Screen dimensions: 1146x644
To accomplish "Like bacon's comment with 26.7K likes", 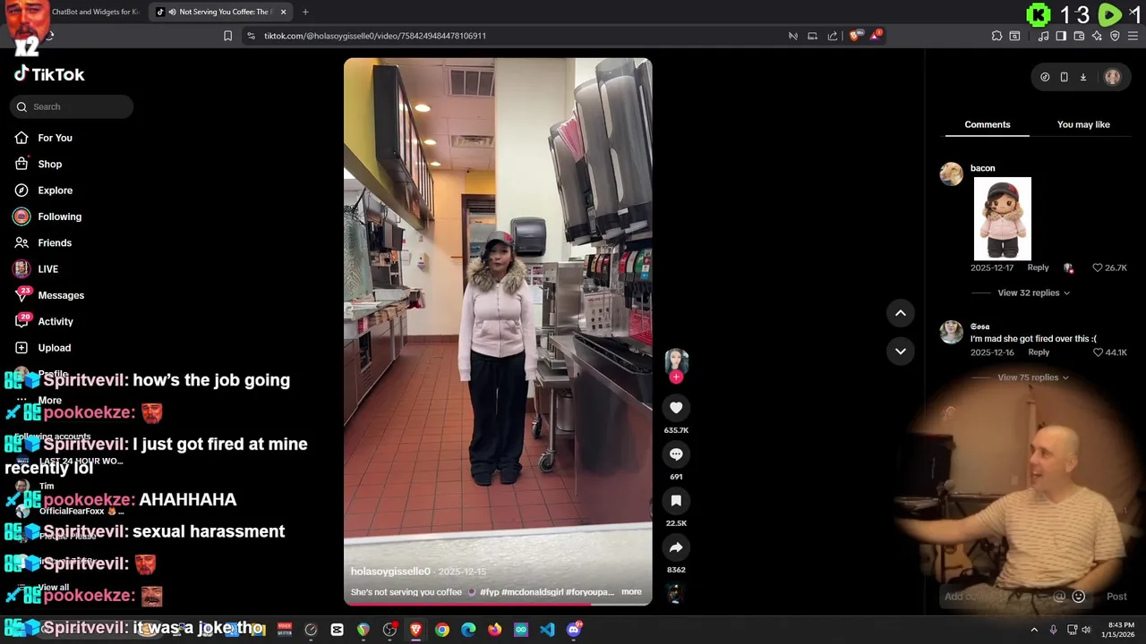I will tap(1098, 267).
